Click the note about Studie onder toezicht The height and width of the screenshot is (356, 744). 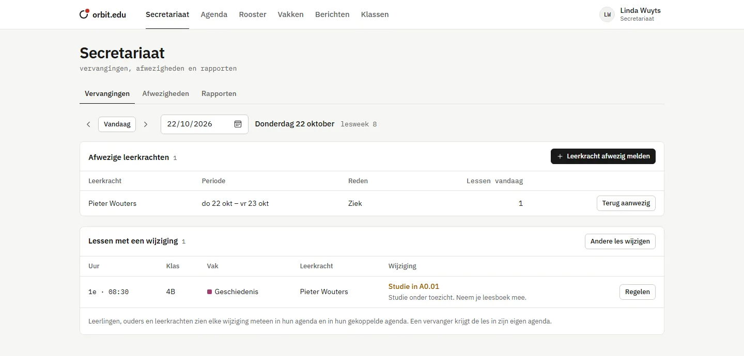coord(457,298)
